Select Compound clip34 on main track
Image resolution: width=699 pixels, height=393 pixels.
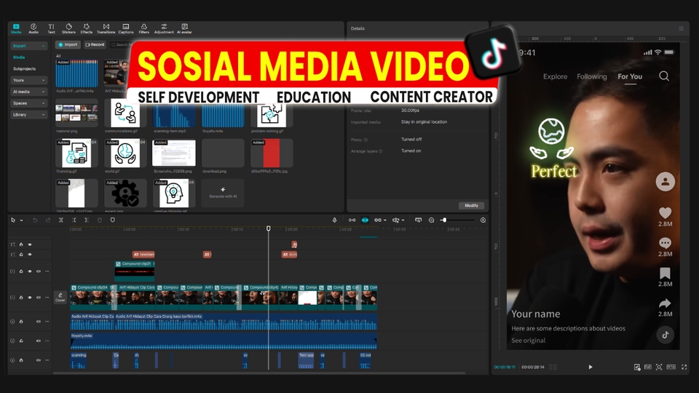coord(92,297)
